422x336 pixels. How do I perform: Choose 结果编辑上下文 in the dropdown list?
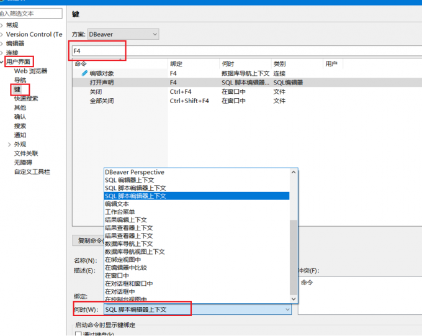(197, 220)
